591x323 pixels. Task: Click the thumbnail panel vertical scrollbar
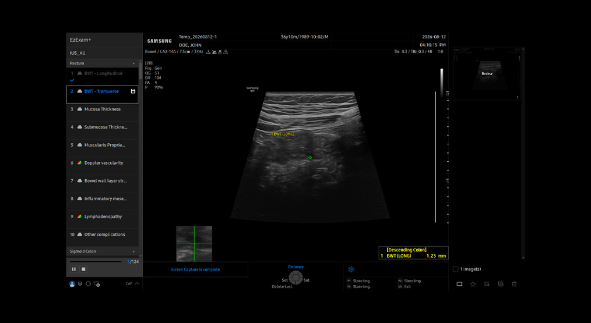pyautogui.click(x=523, y=154)
